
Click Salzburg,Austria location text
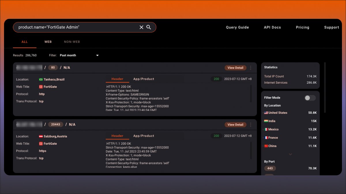tap(55, 137)
